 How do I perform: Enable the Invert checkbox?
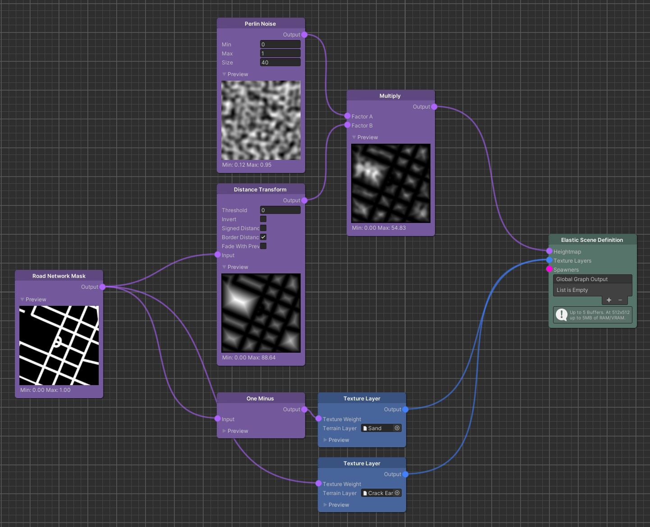(263, 219)
